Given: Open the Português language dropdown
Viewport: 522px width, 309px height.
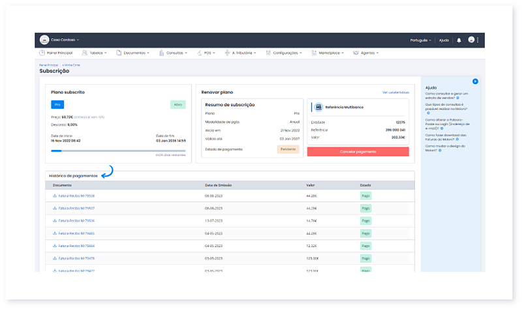Looking at the screenshot, I should click(420, 40).
